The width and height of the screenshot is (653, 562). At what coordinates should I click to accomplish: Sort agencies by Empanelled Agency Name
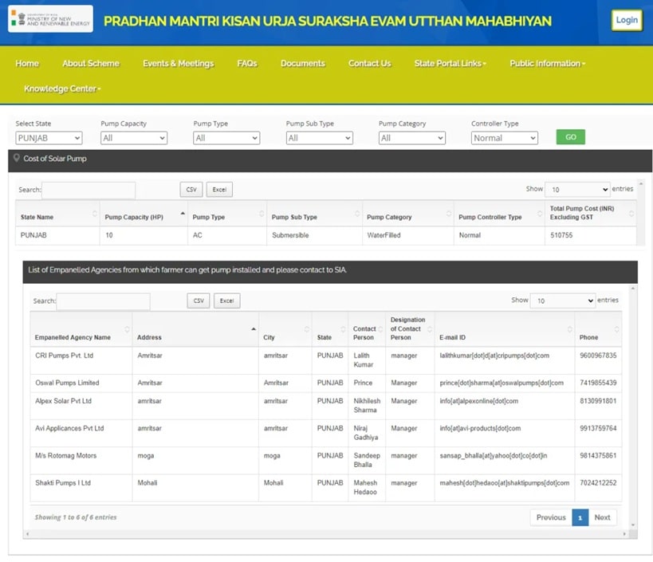tap(81, 329)
